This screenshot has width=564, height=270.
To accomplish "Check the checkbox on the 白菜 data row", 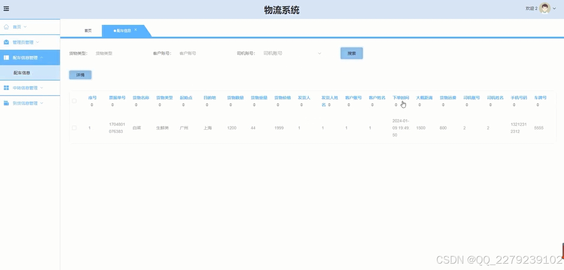I will (74, 128).
